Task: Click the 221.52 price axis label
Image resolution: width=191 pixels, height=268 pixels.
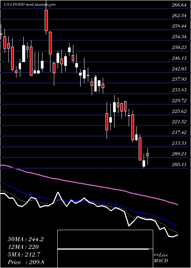Action: (179, 122)
